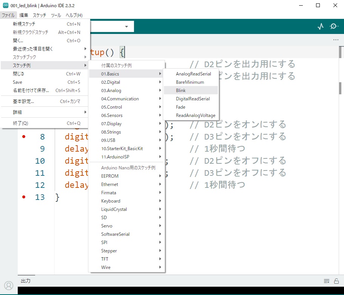344x295 pixels.
Task: Load the DigitalReadSerial example
Action: coord(191,99)
